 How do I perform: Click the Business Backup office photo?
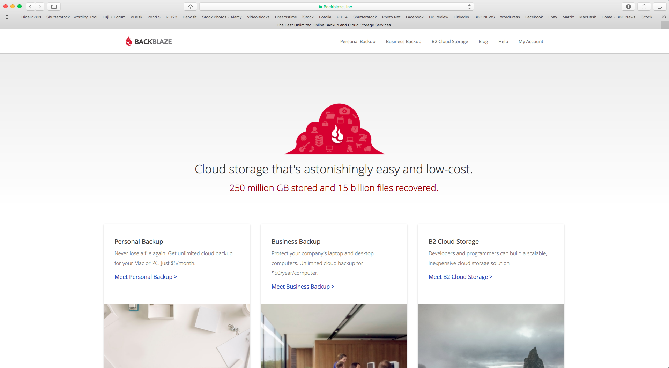334,336
